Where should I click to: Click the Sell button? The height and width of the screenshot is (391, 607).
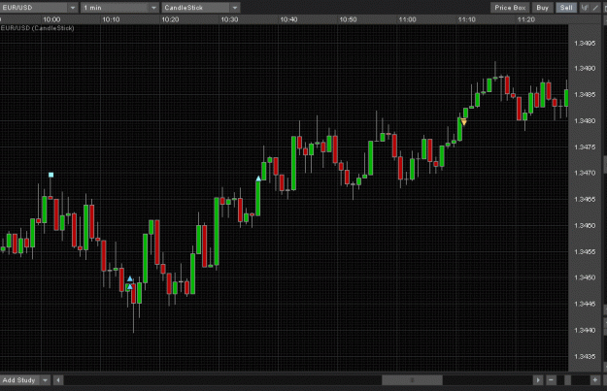566,8
